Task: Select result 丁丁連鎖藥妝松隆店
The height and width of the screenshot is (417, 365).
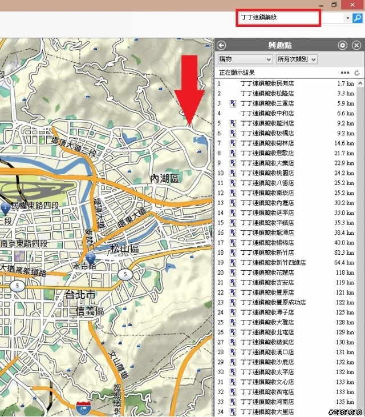Action: (x=285, y=93)
